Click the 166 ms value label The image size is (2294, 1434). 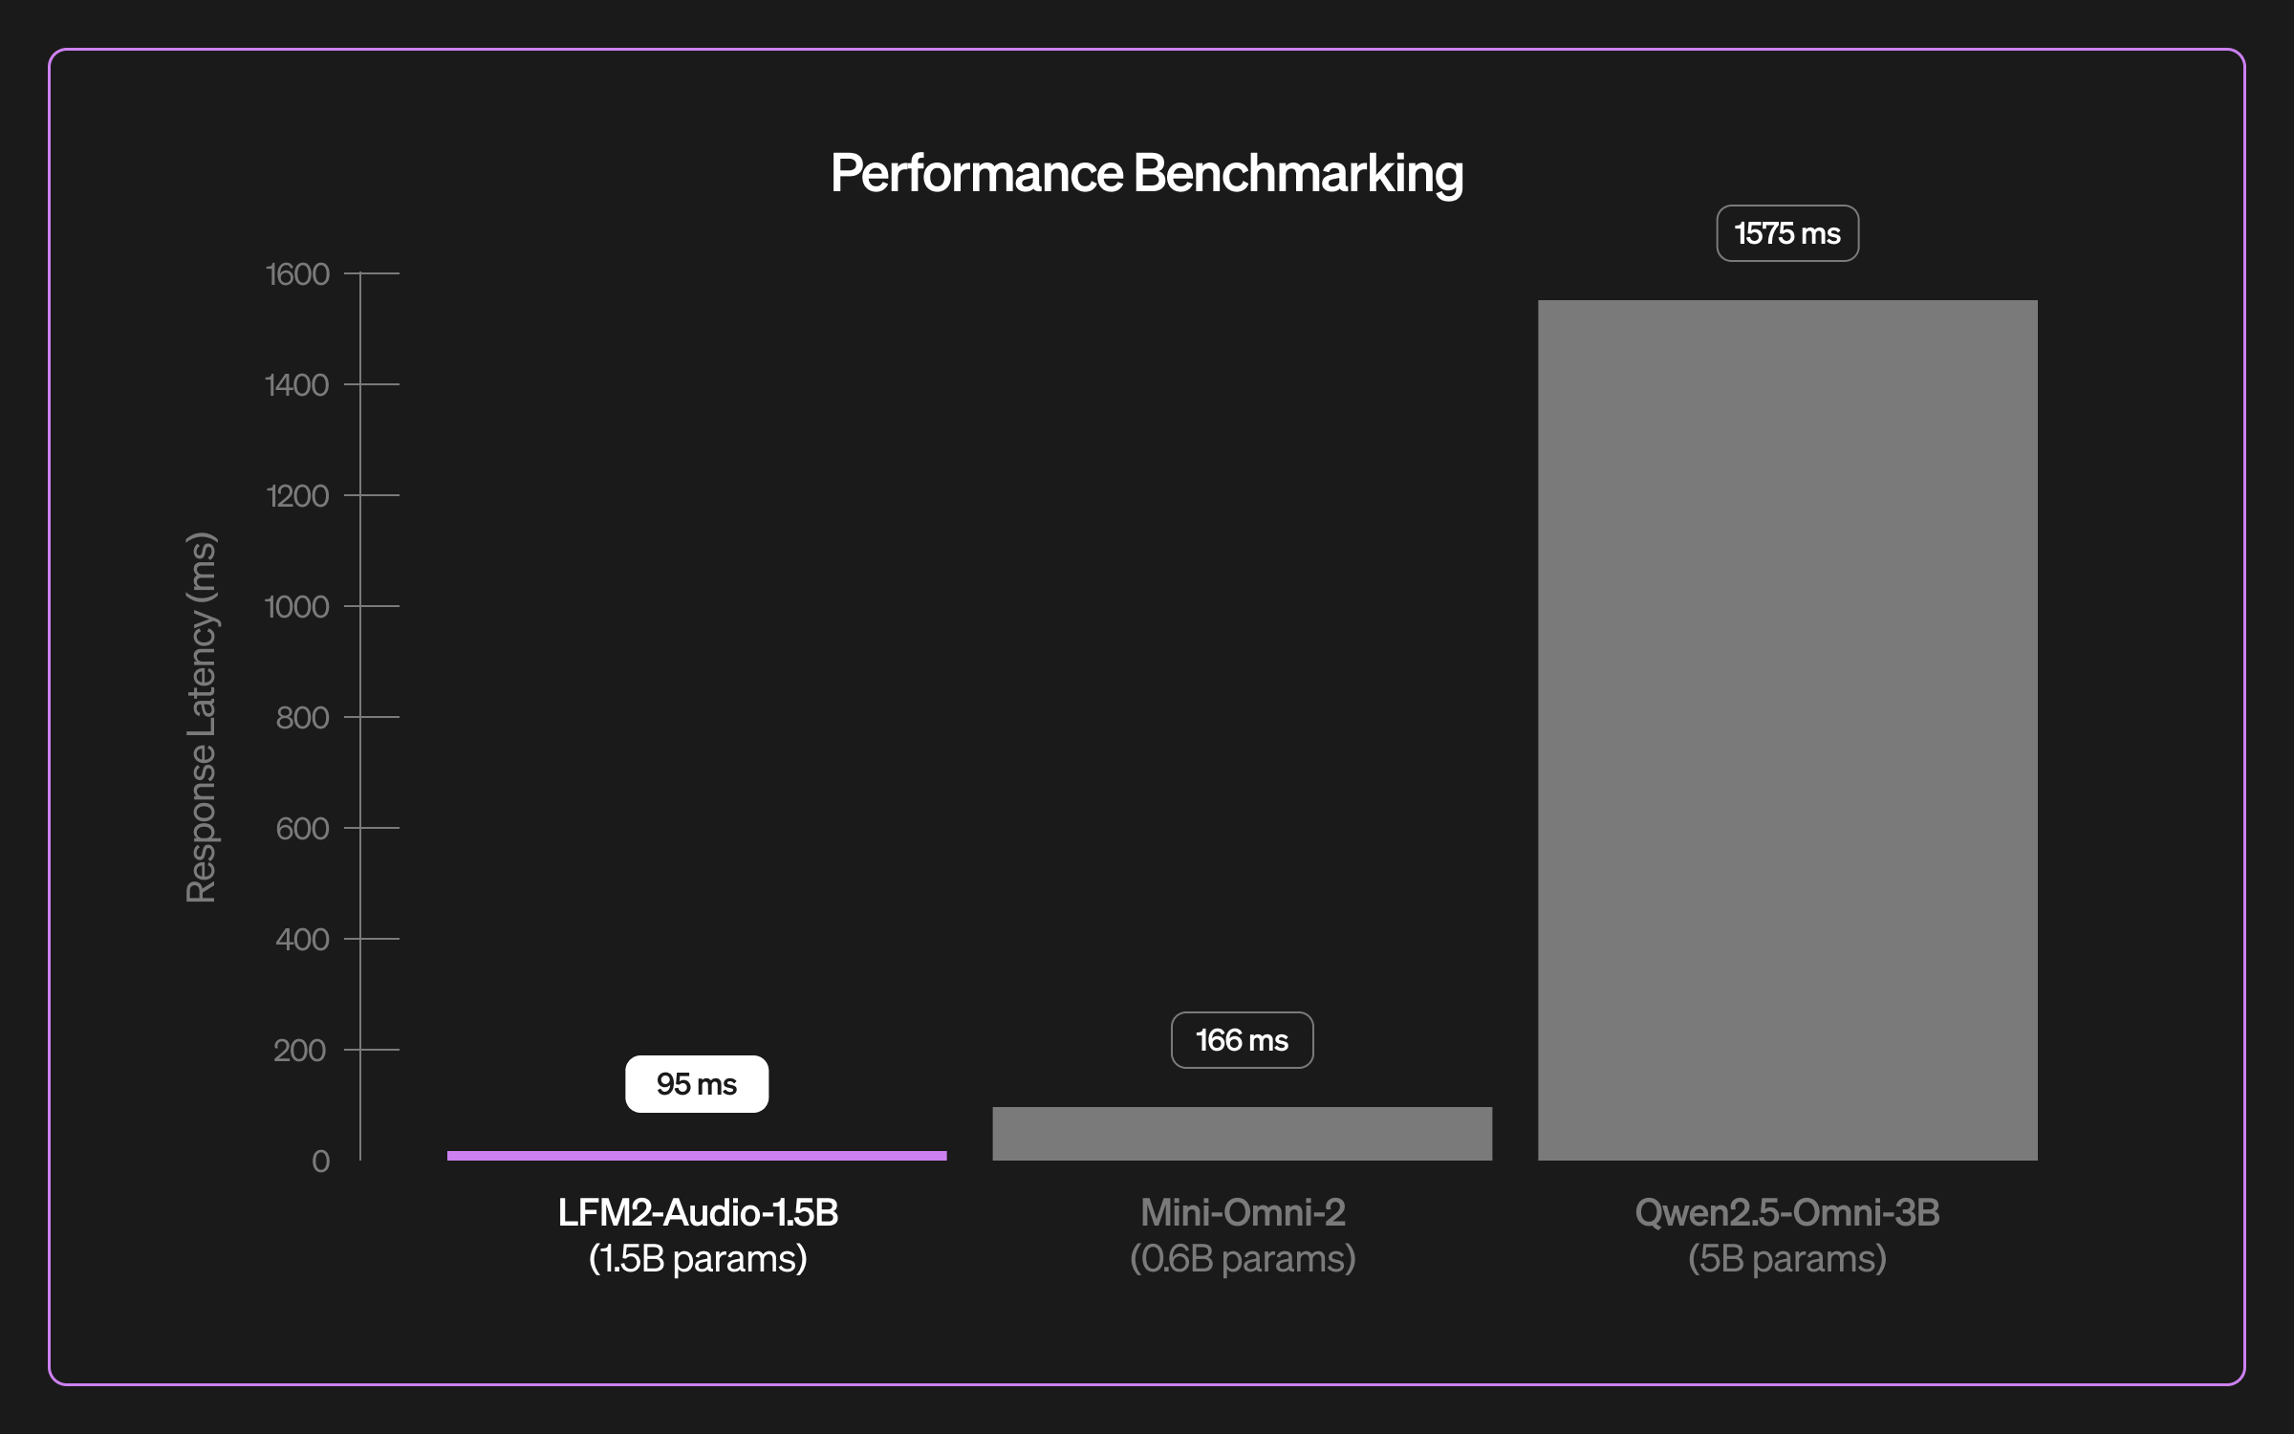[1242, 1040]
